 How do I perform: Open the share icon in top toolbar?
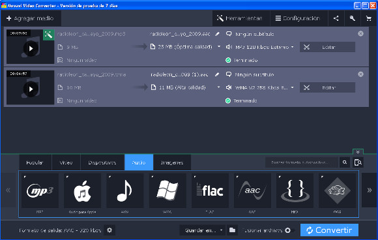tap(336, 18)
